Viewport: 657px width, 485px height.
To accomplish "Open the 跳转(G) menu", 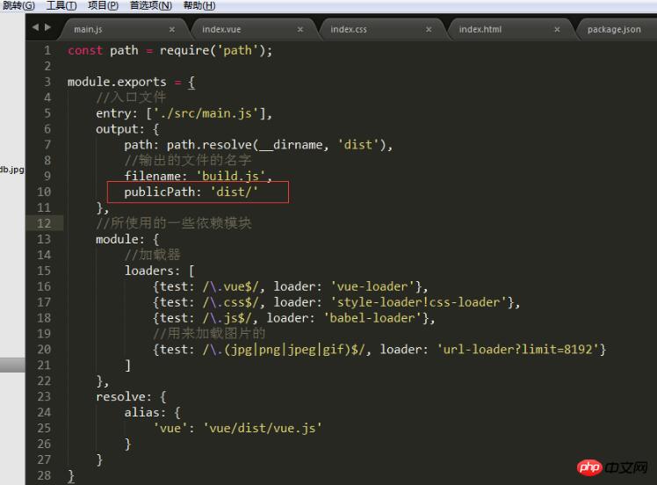I will click(18, 5).
